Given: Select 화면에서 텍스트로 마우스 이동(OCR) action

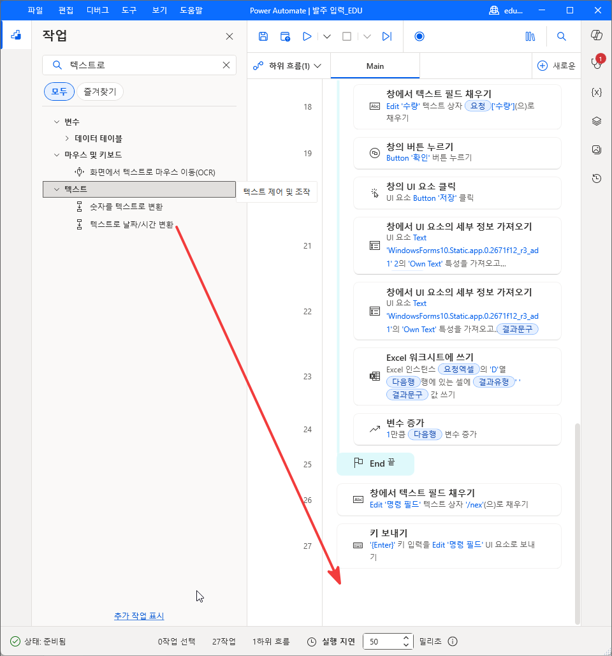Looking at the screenshot, I should coord(152,172).
